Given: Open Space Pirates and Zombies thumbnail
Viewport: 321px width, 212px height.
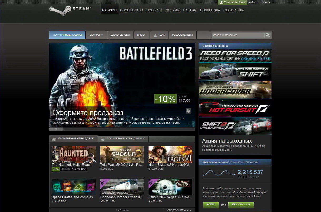Looking at the screenshot, I should coord(74,187).
